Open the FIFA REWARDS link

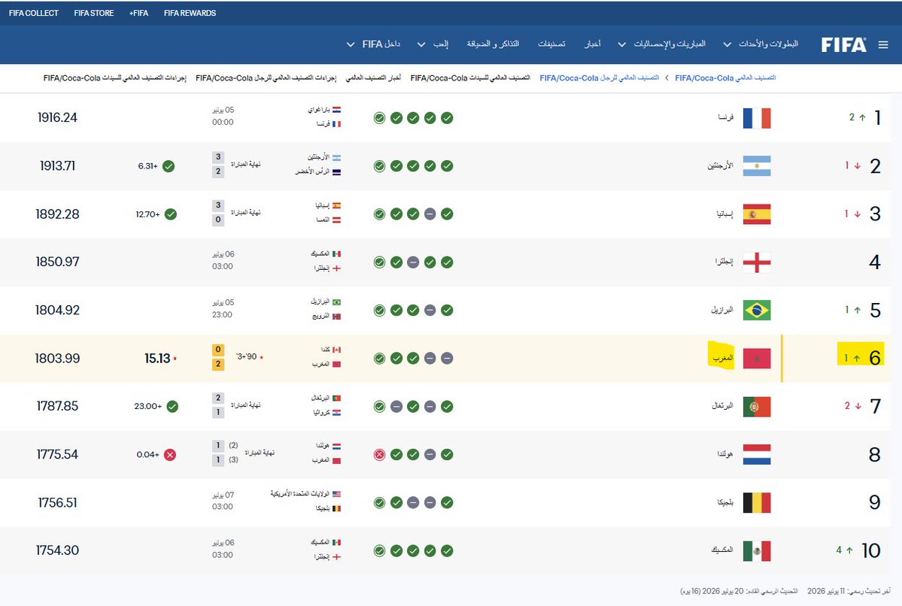[190, 14]
